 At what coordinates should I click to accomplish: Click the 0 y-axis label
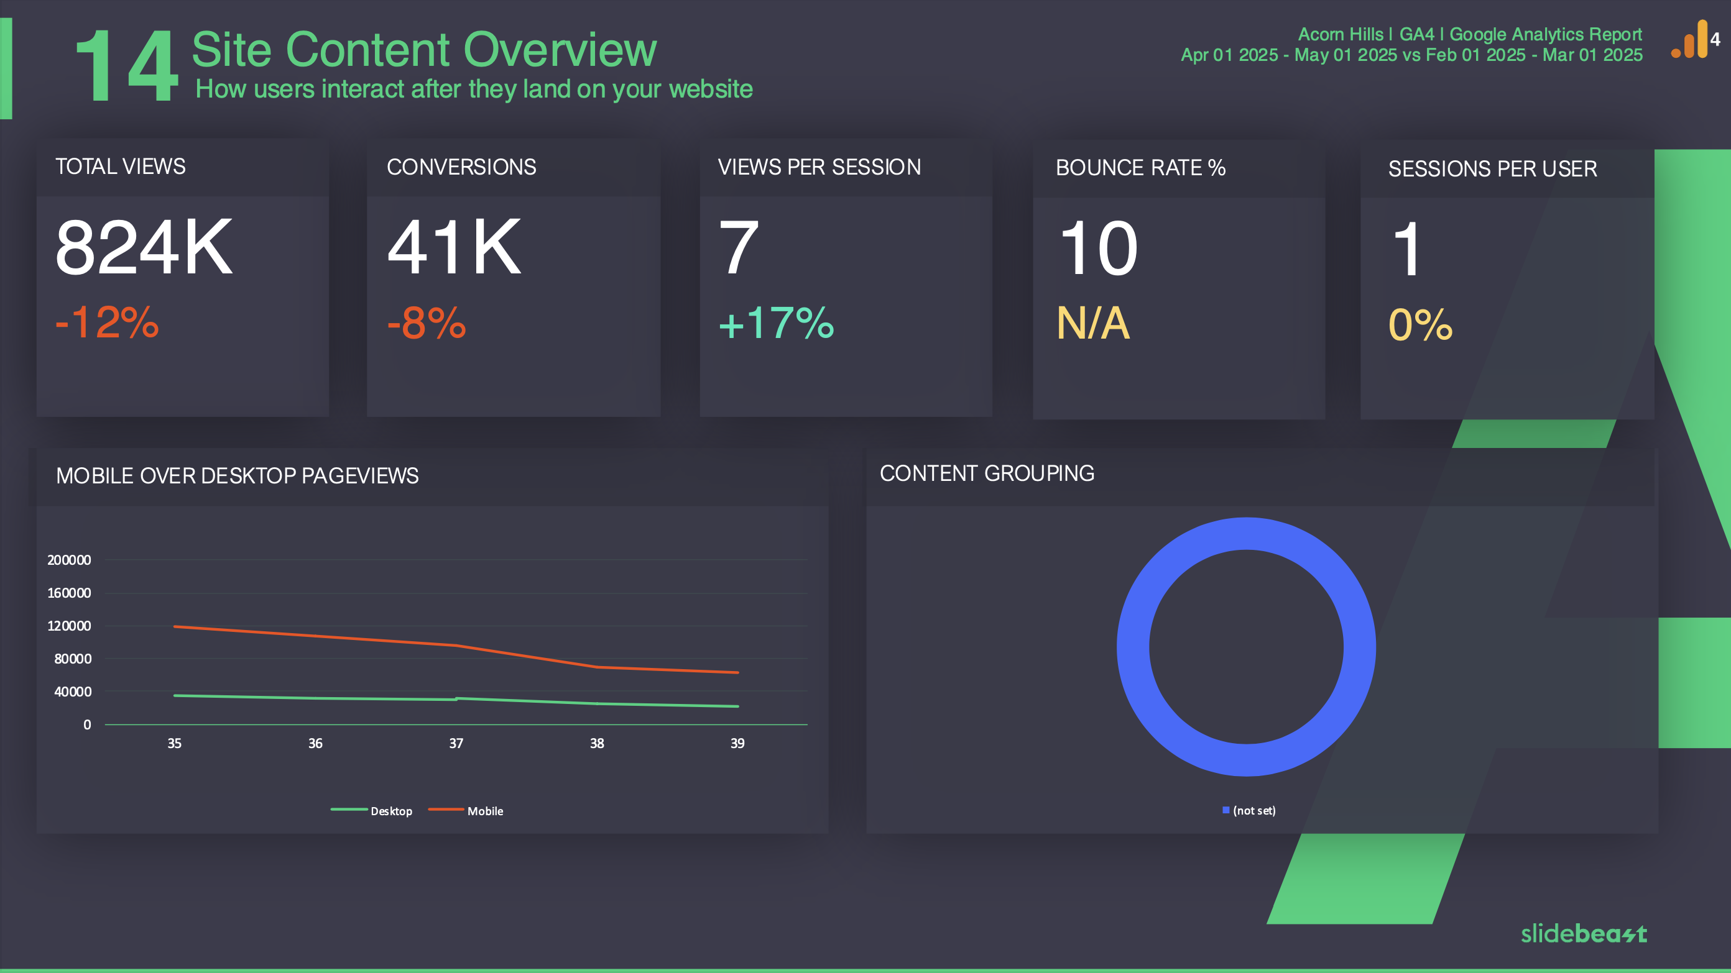tap(86, 724)
